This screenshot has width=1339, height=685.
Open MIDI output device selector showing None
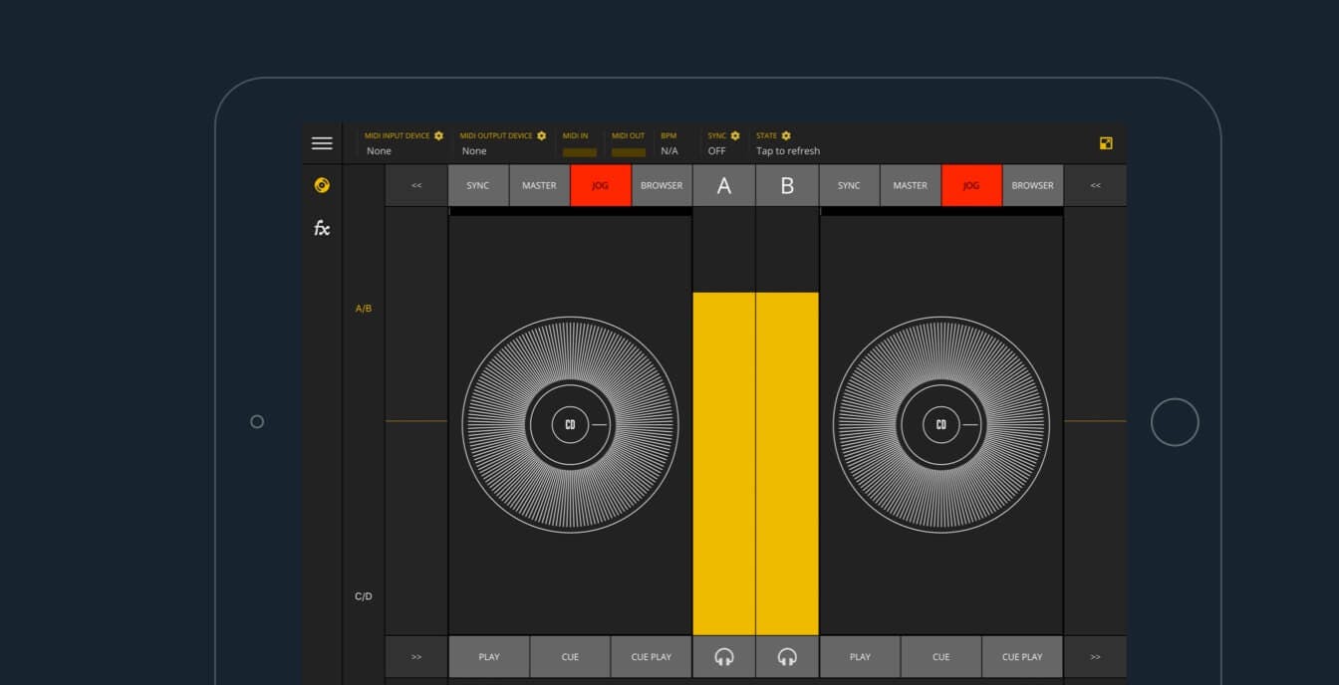tap(474, 151)
